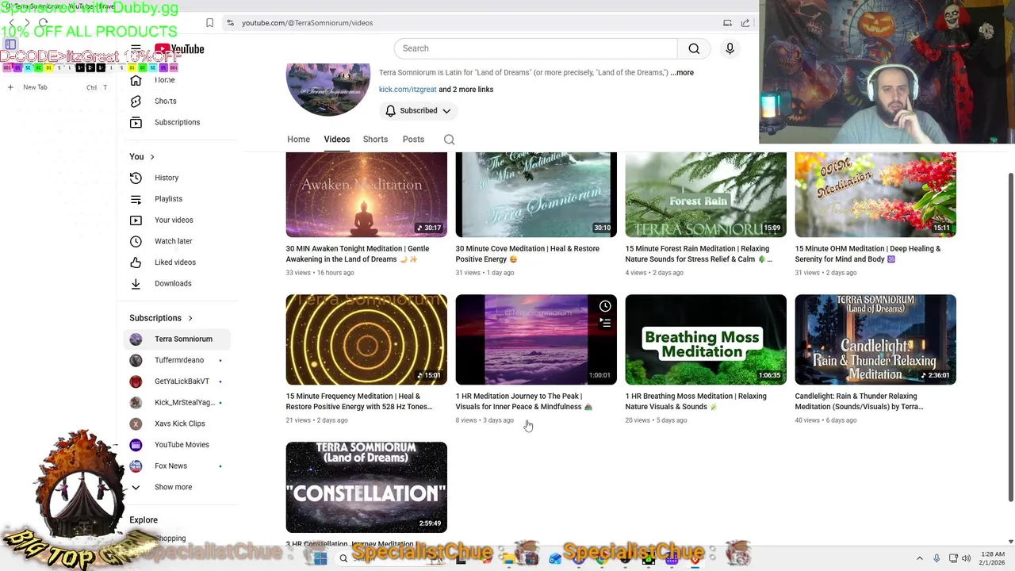Click in the YouTube search field
Screen dimensions: 1015x571
coord(535,48)
